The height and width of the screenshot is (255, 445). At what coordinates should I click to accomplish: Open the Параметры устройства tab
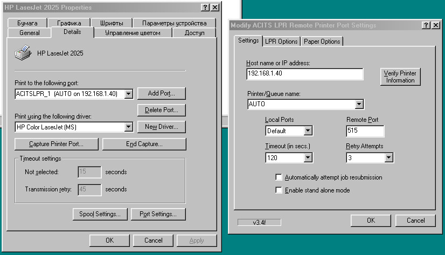(x=174, y=23)
